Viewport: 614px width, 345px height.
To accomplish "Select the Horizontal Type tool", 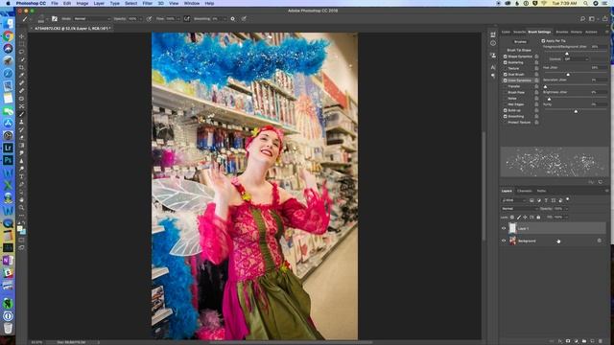I will [21, 176].
